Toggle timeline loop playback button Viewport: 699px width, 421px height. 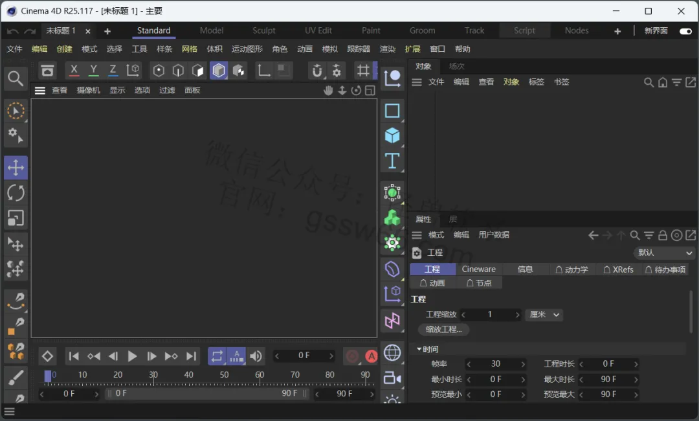tap(217, 356)
